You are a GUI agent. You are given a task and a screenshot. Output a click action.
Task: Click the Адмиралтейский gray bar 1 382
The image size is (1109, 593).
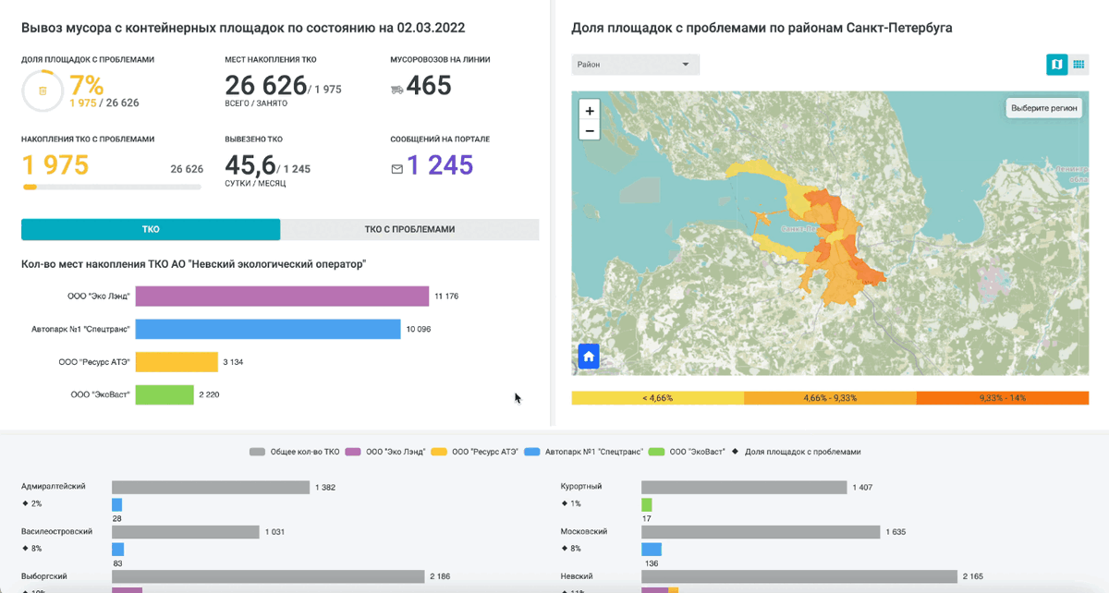[x=211, y=487]
